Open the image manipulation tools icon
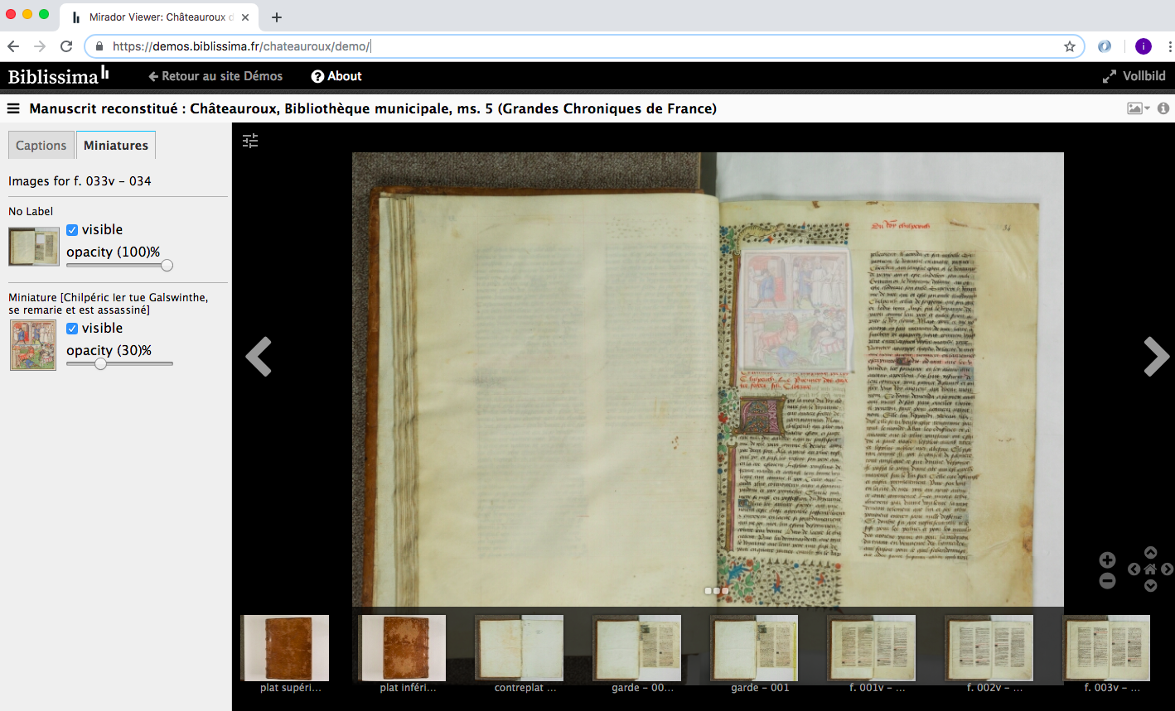Viewport: 1175px width, 711px height. click(250, 141)
